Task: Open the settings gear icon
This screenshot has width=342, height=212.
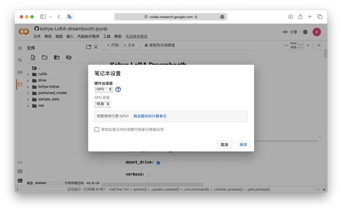Action: pyautogui.click(x=305, y=32)
